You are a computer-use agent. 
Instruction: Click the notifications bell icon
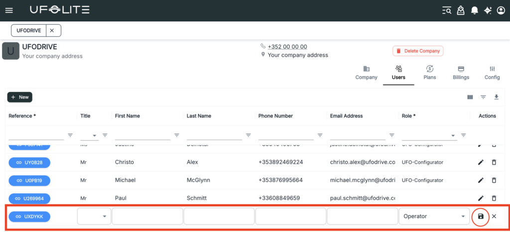tap(475, 10)
